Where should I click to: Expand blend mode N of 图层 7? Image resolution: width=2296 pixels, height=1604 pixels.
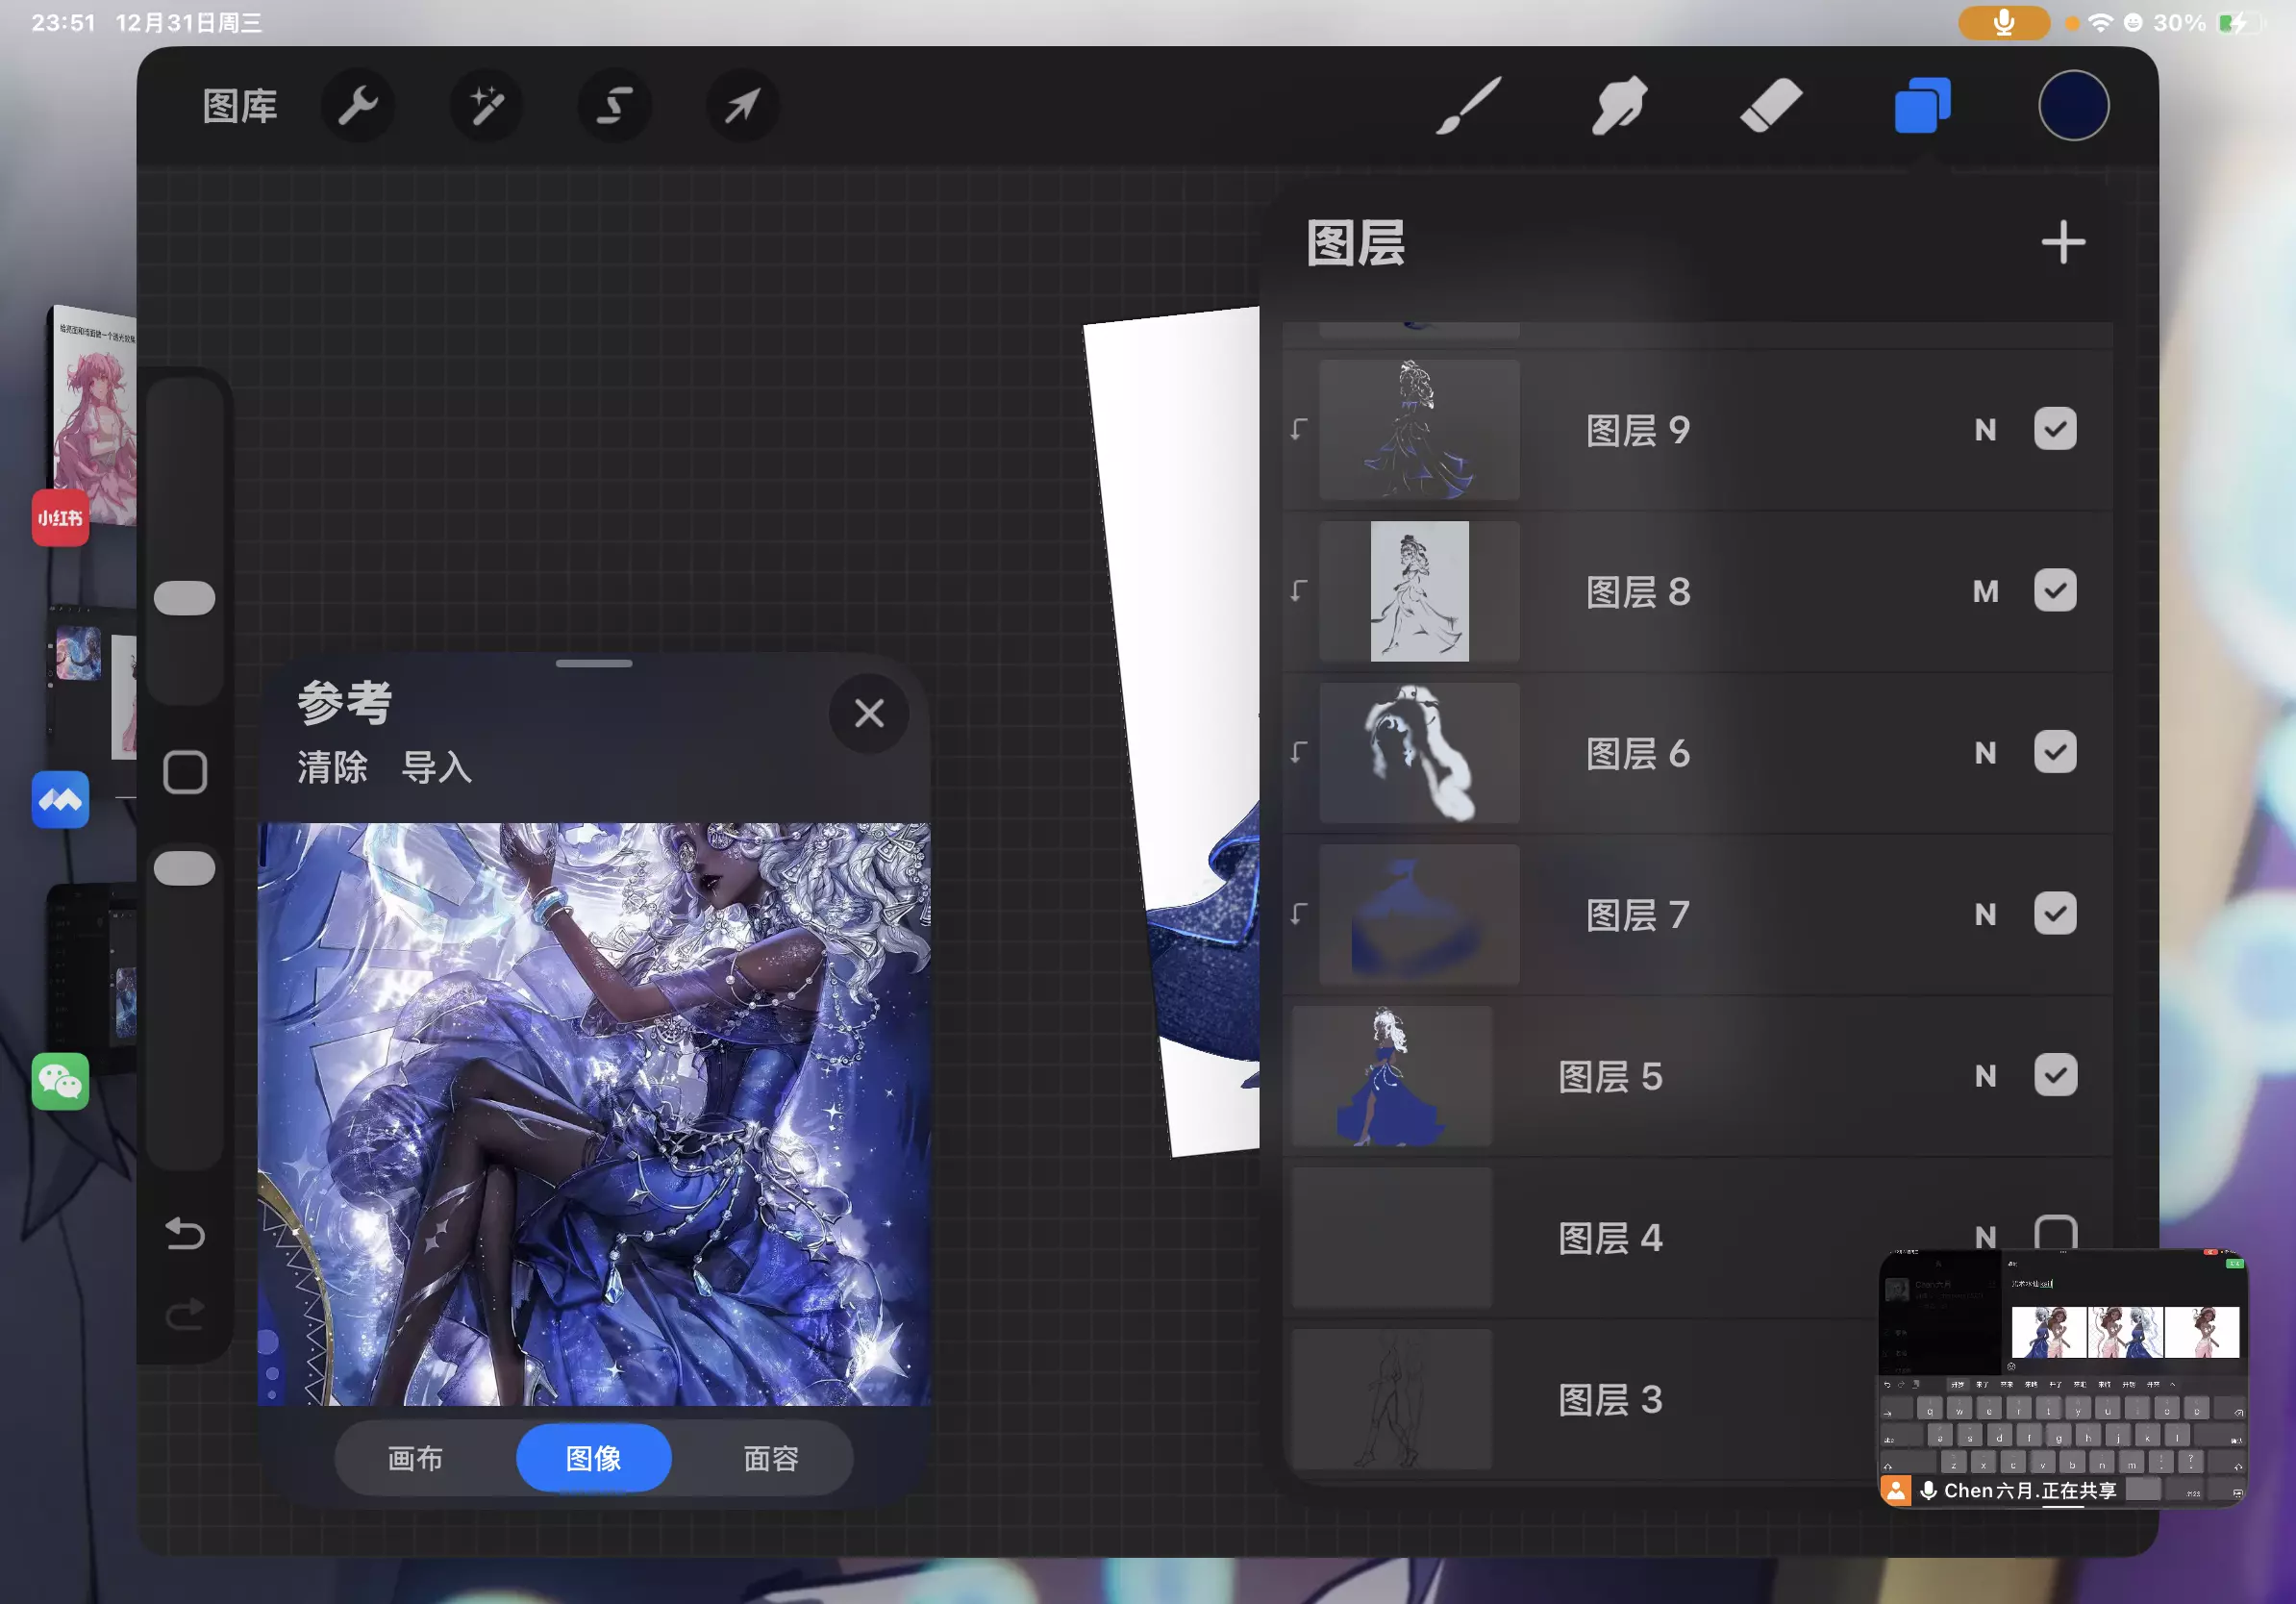pyautogui.click(x=1985, y=915)
